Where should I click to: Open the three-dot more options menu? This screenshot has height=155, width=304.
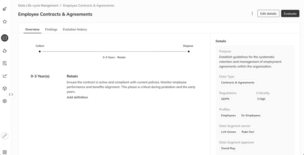pos(252,13)
